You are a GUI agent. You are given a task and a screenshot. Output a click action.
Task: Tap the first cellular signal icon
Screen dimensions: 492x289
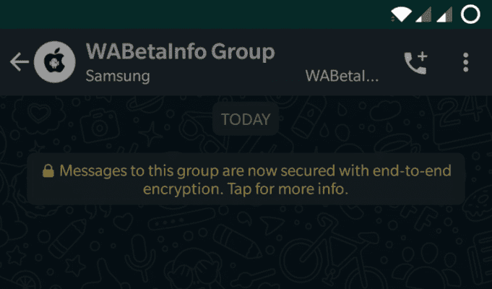click(423, 14)
